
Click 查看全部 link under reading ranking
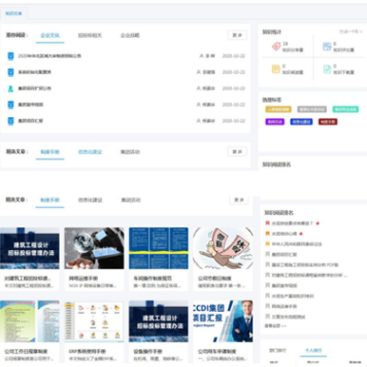276,326
